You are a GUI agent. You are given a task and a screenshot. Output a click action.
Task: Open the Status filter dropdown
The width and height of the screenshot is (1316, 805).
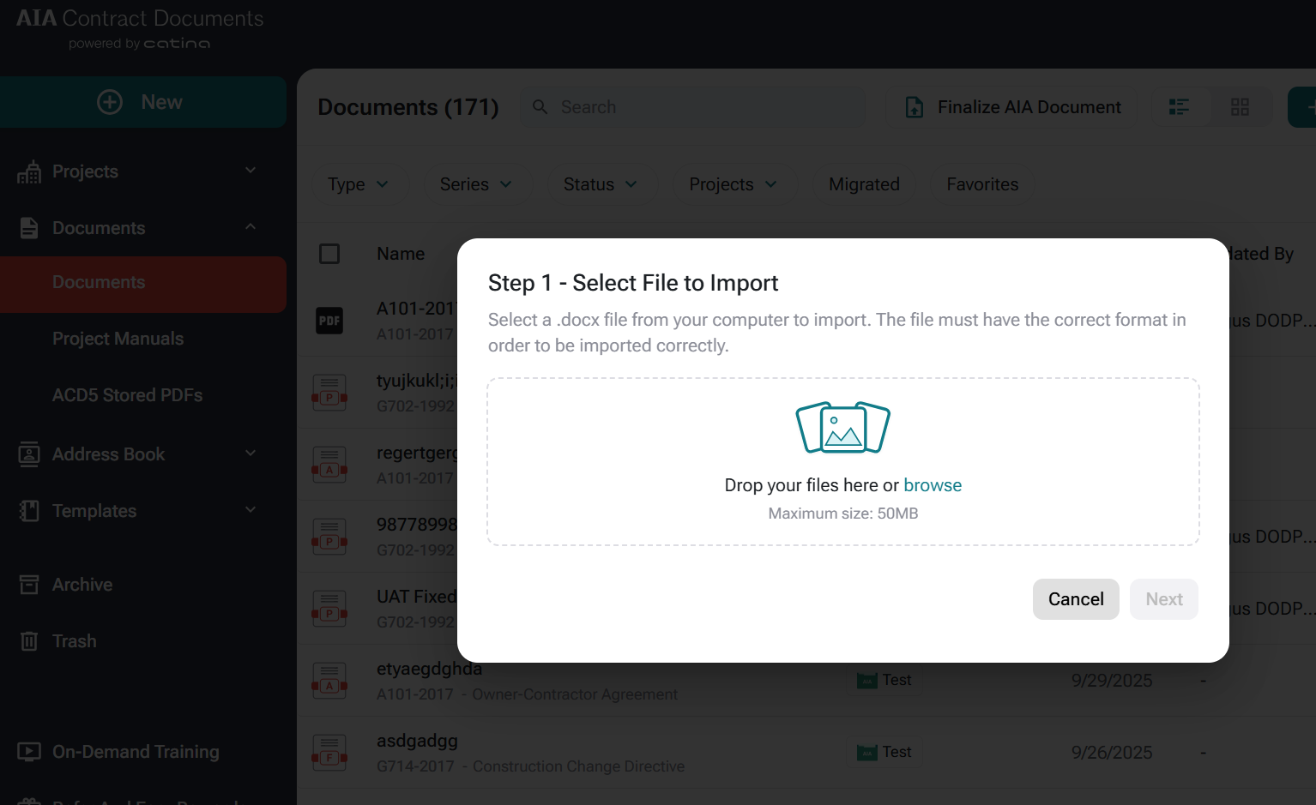tap(601, 184)
